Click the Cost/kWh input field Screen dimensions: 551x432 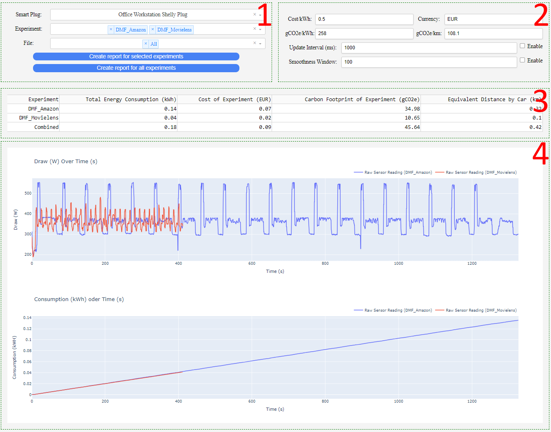point(364,19)
